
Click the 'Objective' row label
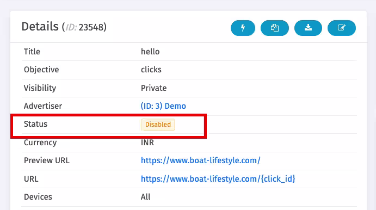tap(41, 70)
